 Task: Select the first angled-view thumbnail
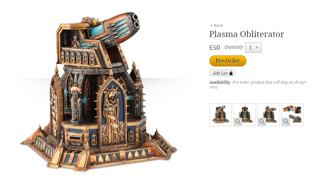pos(221,114)
